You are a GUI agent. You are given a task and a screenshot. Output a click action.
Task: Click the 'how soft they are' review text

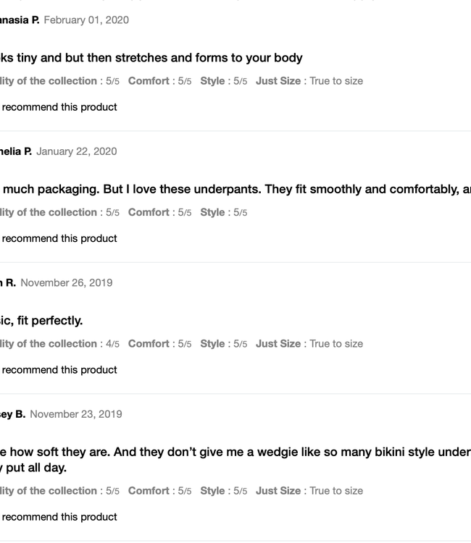232,452
